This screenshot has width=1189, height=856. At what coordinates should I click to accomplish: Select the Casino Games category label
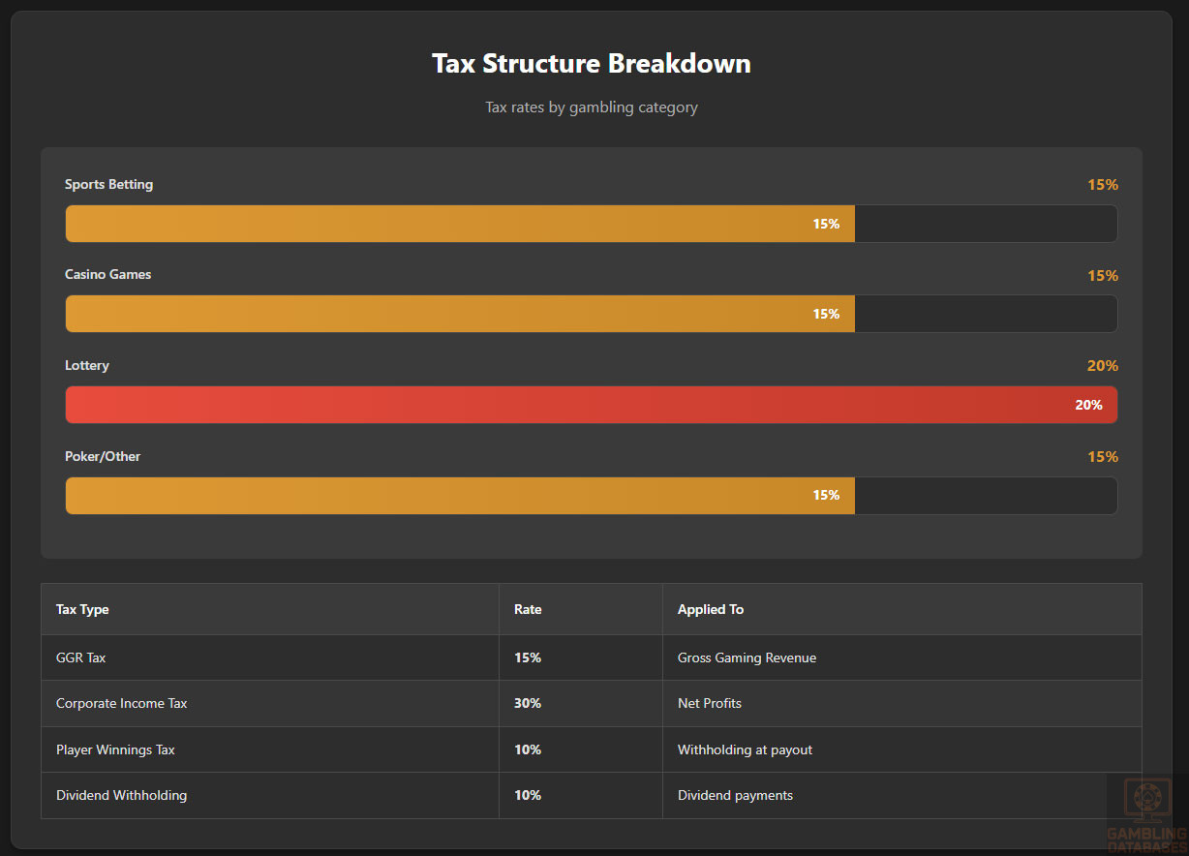[107, 274]
